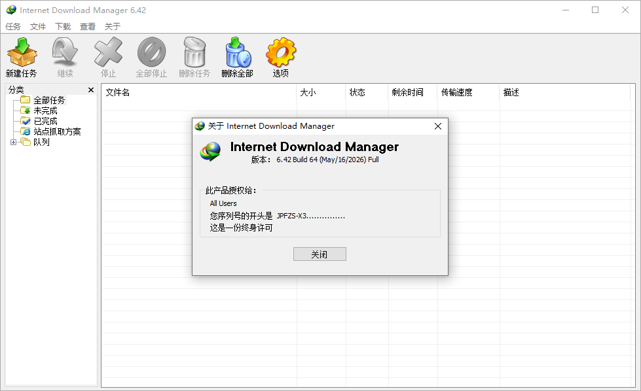Open the 查看 menu
Viewport: 641px width, 391px height.
coord(88,27)
